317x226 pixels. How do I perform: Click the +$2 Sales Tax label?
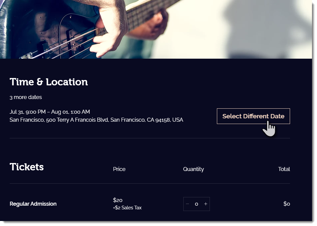[127, 208]
